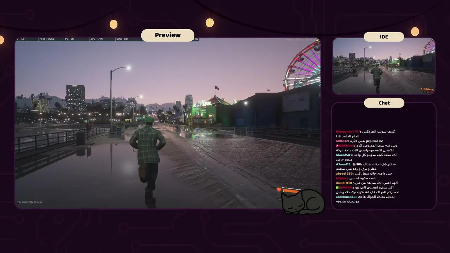
Task: Click chat username GENE4AL
Action: (x=346, y=188)
